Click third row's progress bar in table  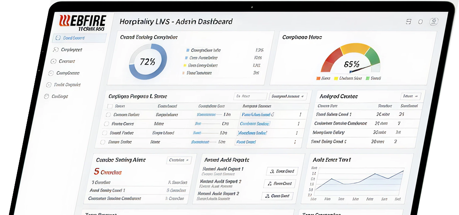[x=206, y=133]
